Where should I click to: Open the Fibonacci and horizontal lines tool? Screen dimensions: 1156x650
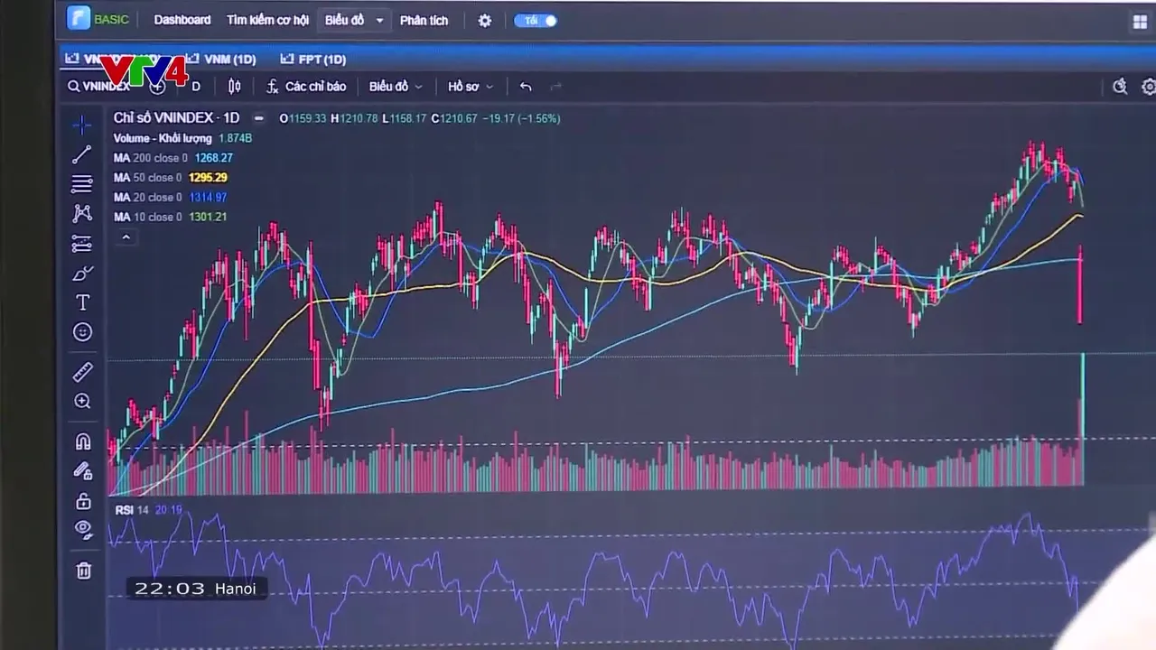click(82, 184)
